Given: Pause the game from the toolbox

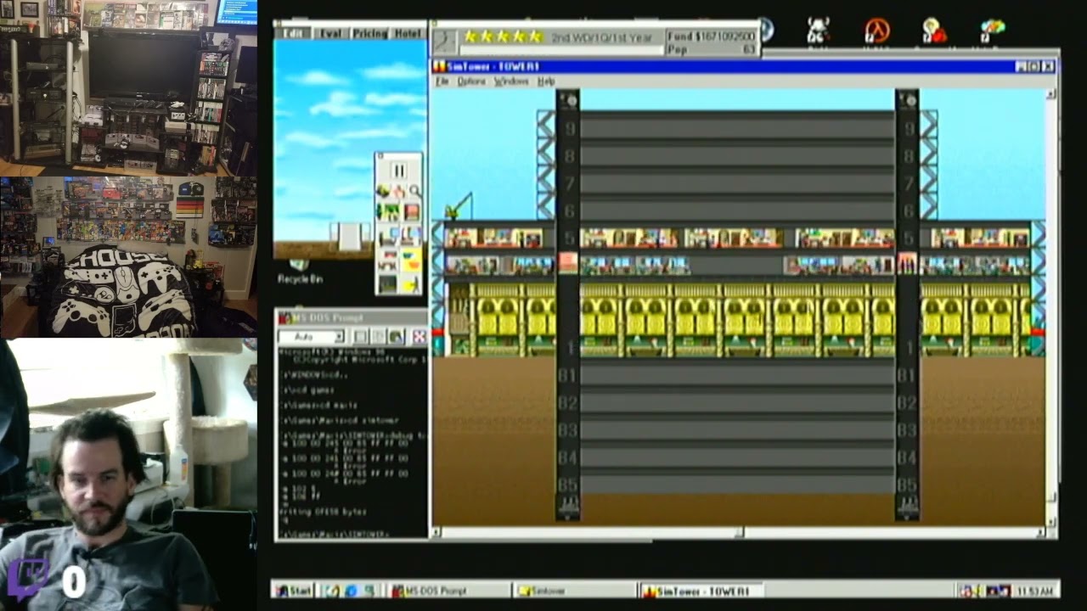Looking at the screenshot, I should (399, 170).
